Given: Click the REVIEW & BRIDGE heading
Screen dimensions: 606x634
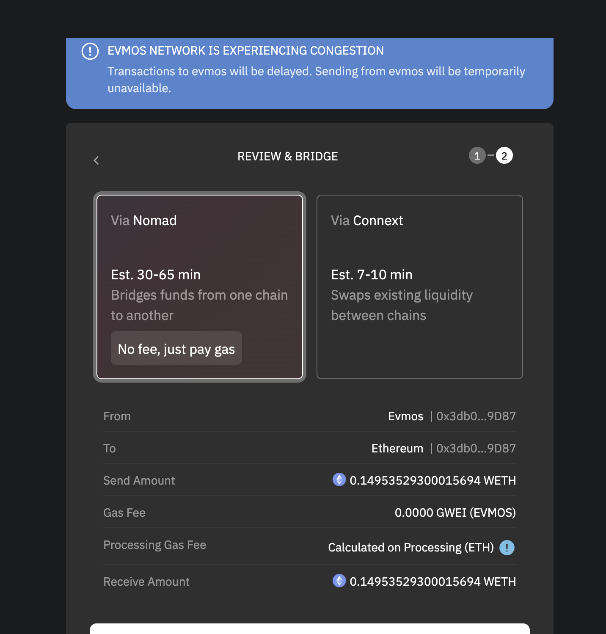Looking at the screenshot, I should (x=288, y=156).
